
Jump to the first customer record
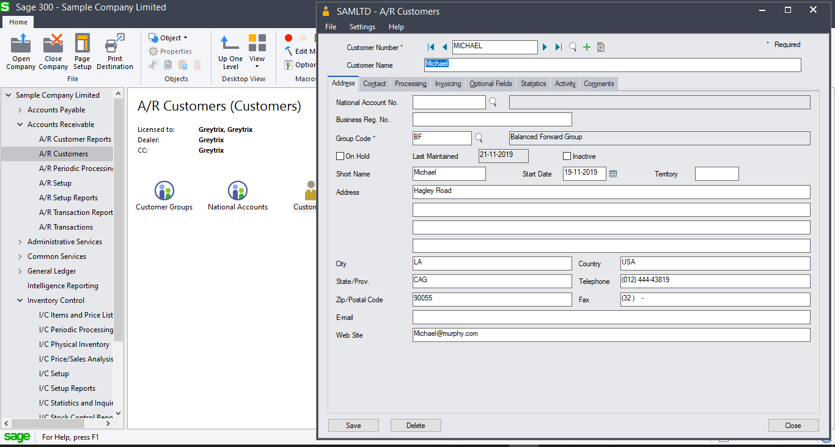tap(431, 47)
